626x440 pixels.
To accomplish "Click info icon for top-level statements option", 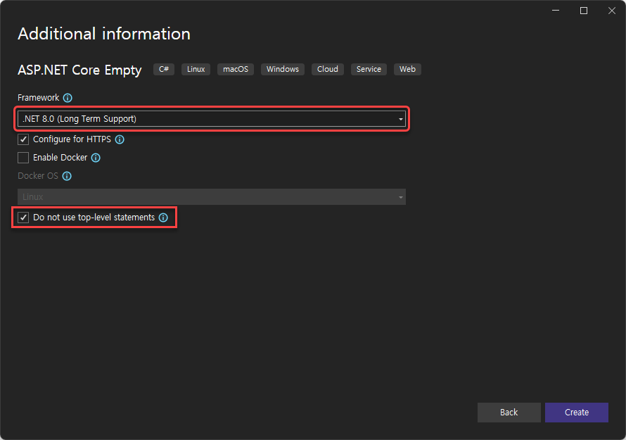I will (x=163, y=218).
